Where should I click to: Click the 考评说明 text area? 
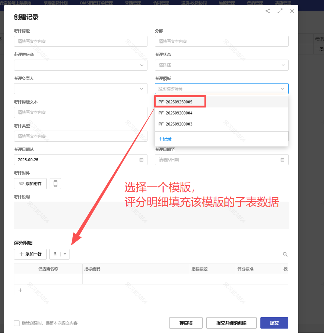151,215
